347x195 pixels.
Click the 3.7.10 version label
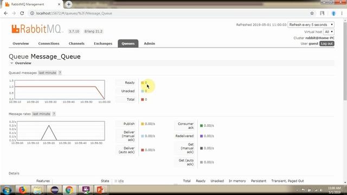click(x=74, y=31)
